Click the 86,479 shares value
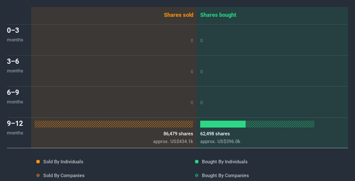Viewport: 355px width, 181px height. click(178, 134)
